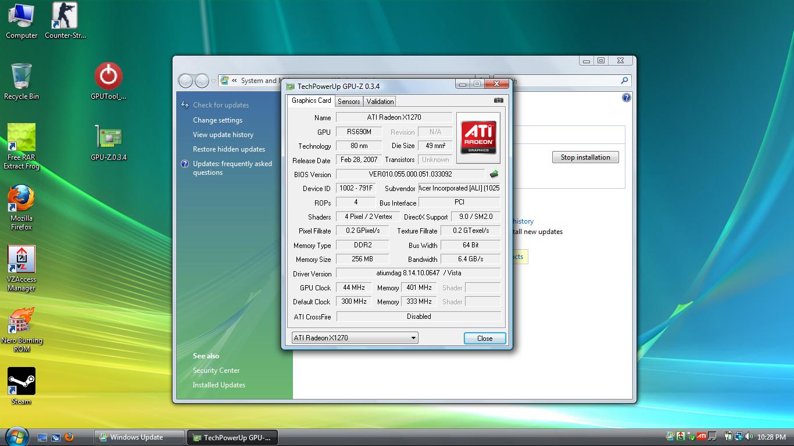794x446 pixels.
Task: Click the Windows Update tray icon
Action: (x=671, y=437)
